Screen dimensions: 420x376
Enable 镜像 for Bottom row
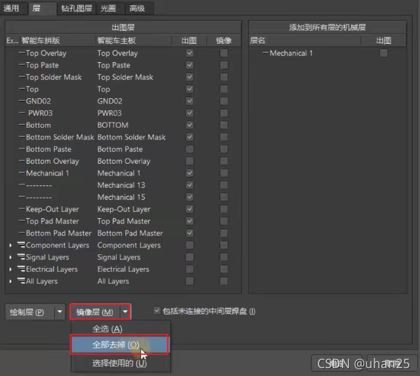tap(224, 125)
